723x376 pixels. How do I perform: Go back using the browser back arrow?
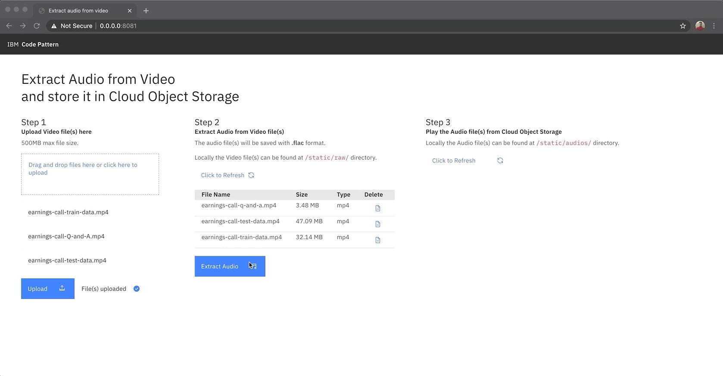coord(9,26)
